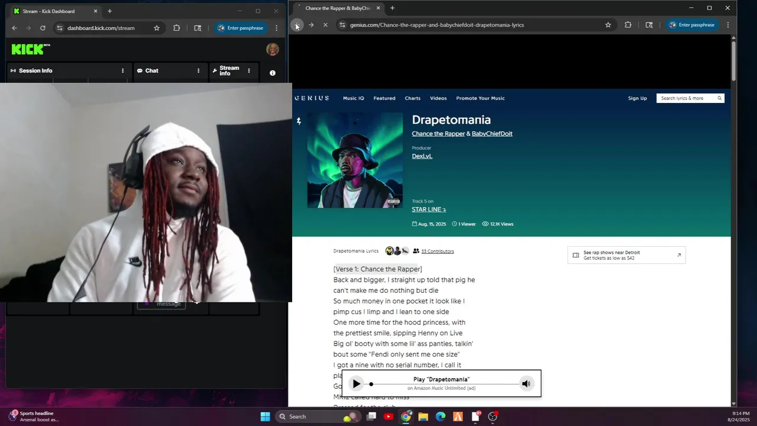The image size is (757, 426).
Task: Click the lightning bolt icon beside album art
Action: 299,121
